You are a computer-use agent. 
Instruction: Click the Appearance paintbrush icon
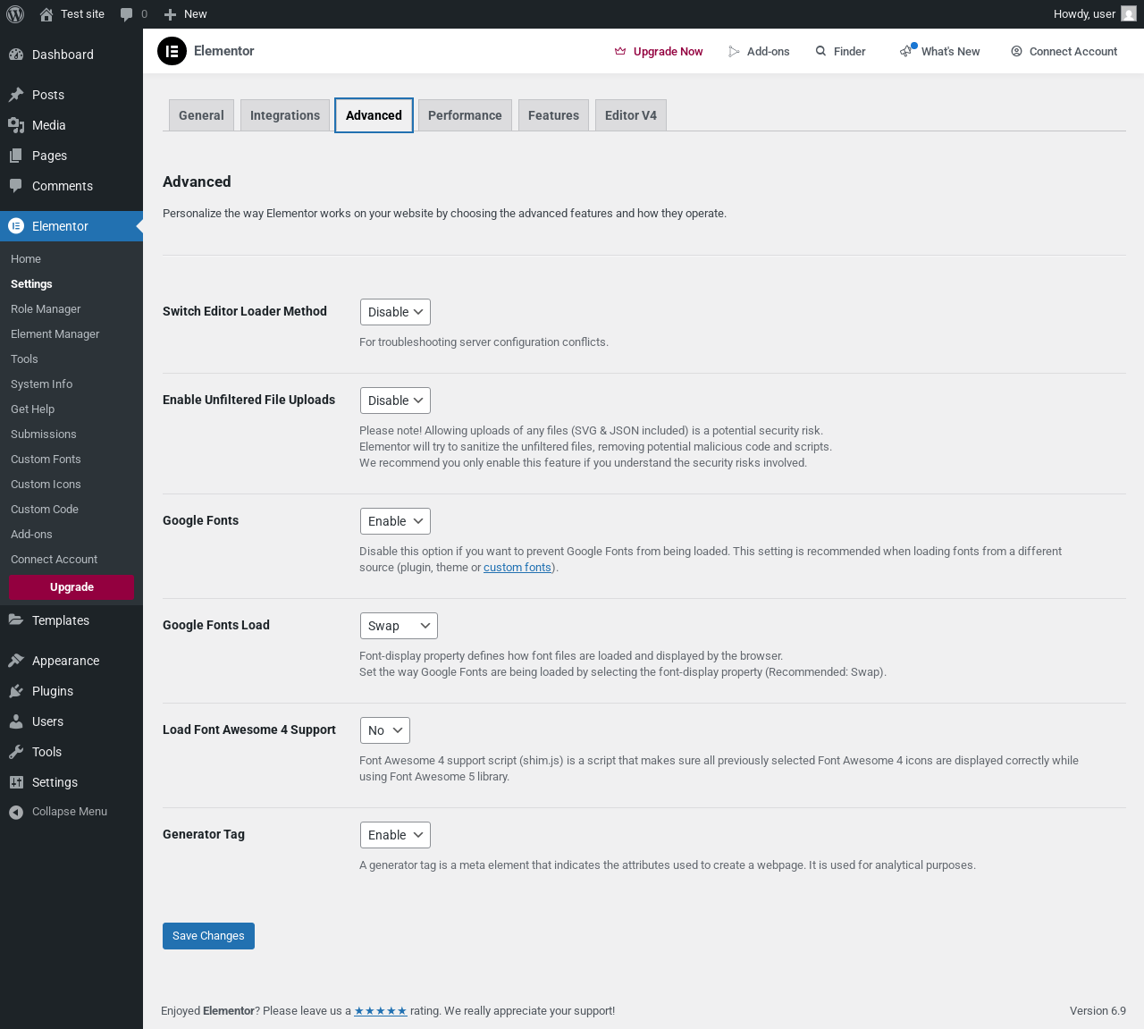[x=16, y=661]
